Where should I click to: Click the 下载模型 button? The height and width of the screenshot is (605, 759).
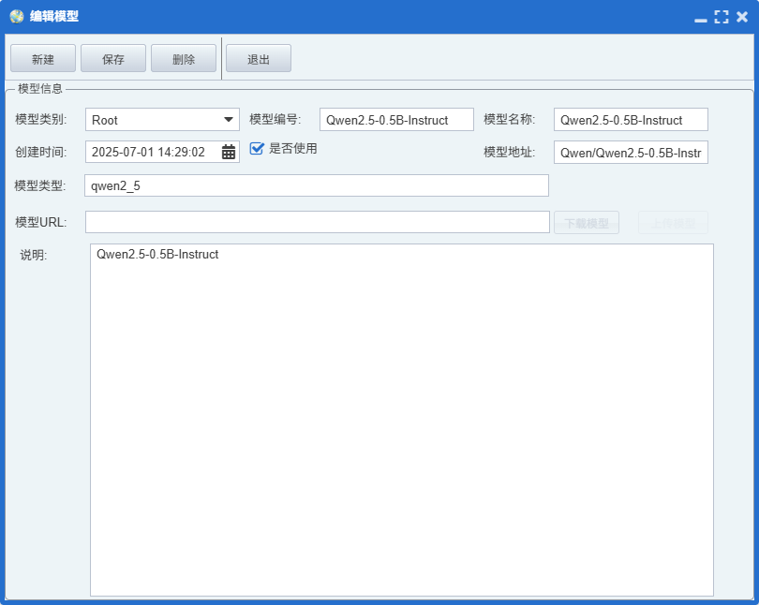click(587, 223)
